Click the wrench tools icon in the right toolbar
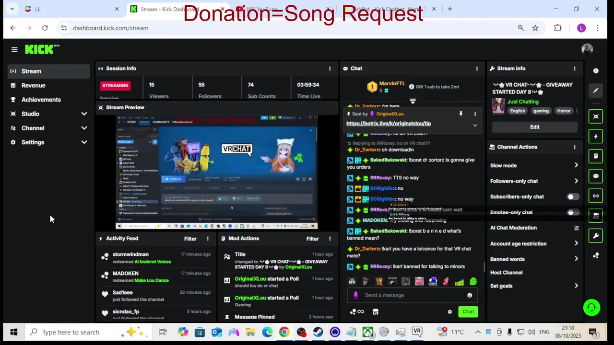The width and height of the screenshot is (614, 345). click(596, 236)
